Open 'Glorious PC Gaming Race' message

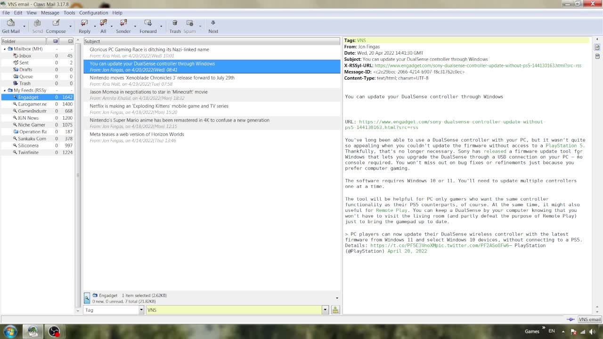click(x=212, y=52)
